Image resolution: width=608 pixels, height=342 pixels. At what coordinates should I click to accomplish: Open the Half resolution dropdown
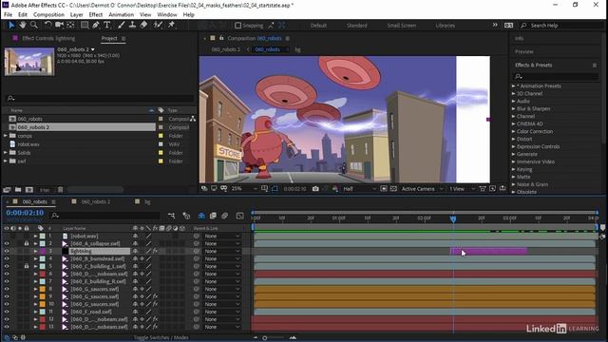pyautogui.click(x=359, y=189)
